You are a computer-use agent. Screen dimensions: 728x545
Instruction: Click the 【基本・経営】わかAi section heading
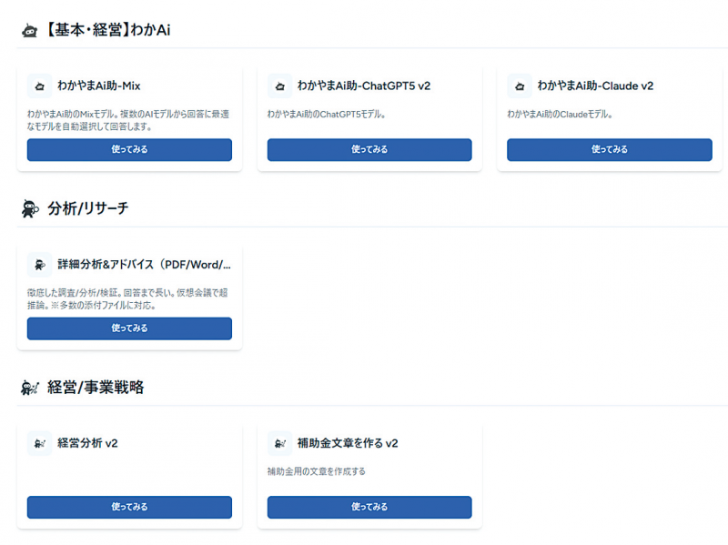coord(107,30)
